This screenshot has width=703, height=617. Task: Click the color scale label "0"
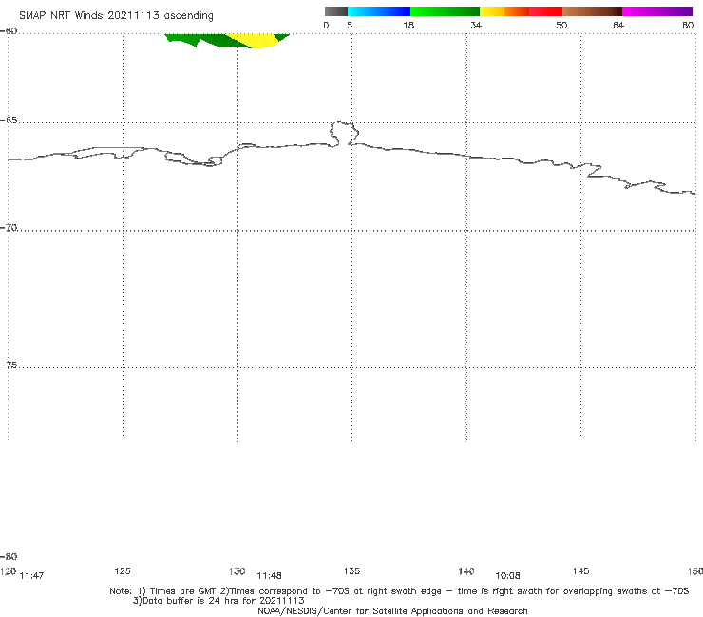pyautogui.click(x=327, y=26)
